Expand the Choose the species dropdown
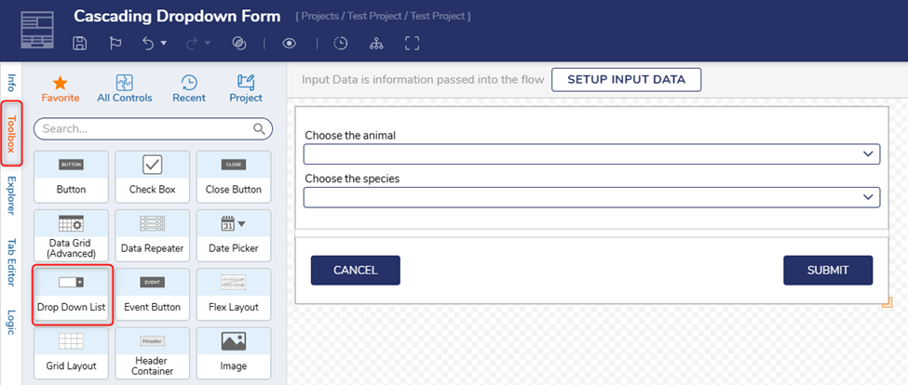Viewport: 908px width, 385px height. coord(591,196)
